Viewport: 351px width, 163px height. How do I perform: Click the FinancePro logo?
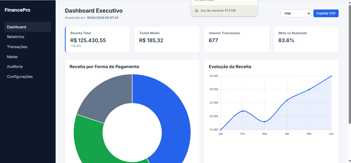[x=17, y=10]
